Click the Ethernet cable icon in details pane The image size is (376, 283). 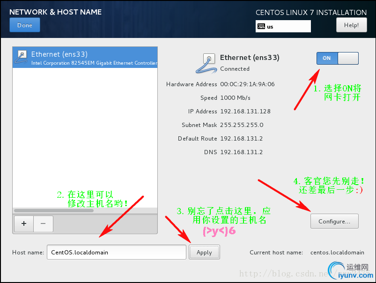[206, 63]
